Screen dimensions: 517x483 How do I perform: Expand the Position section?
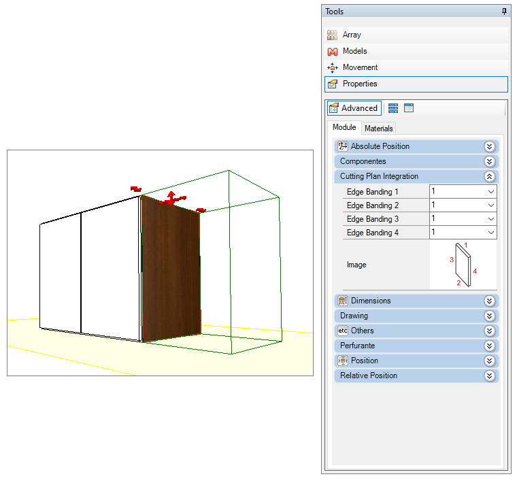coord(489,361)
